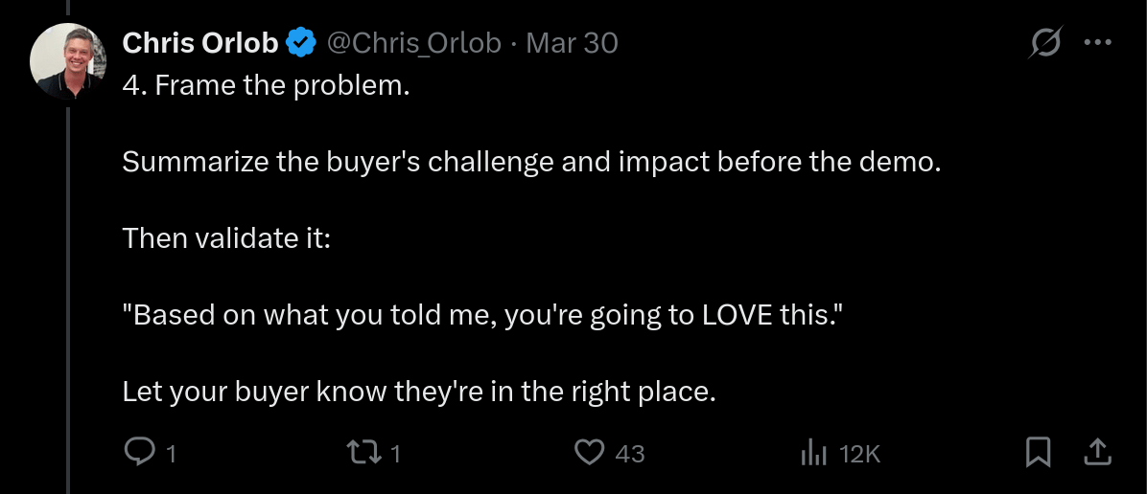Screen dimensions: 1147x494
Task: Open Chris Orlob's profile photo
Action: (x=67, y=61)
